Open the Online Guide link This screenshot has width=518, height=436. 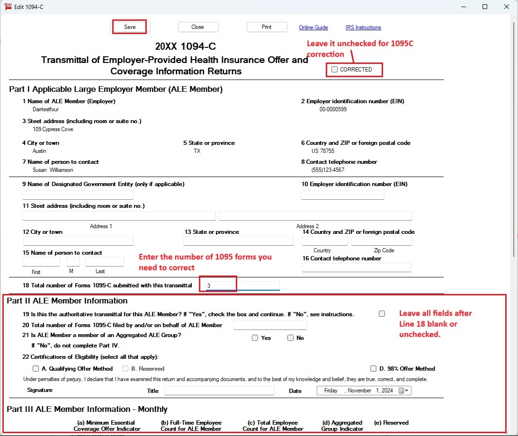point(313,27)
